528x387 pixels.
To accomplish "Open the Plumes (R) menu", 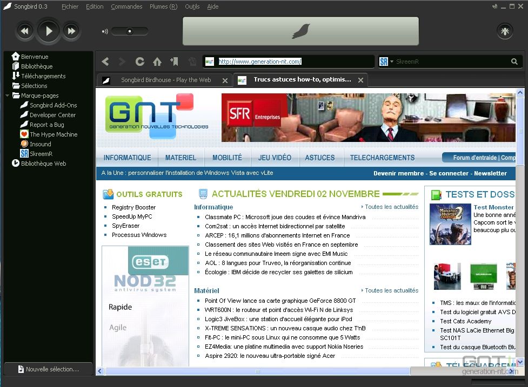I will click(163, 6).
